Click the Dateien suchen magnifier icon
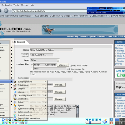The width and height of the screenshot is (125, 125). [x=15, y=112]
